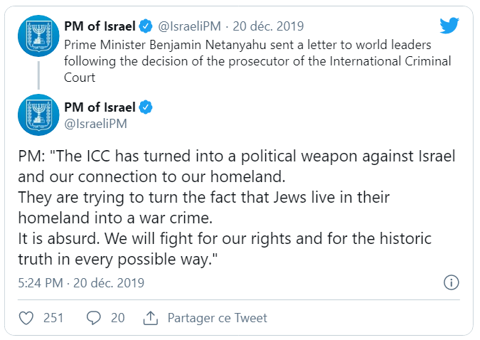Image resolution: width=480 pixels, height=340 pixels.
Task: Click PM of Israel name in main tweet
Action: click(x=100, y=107)
